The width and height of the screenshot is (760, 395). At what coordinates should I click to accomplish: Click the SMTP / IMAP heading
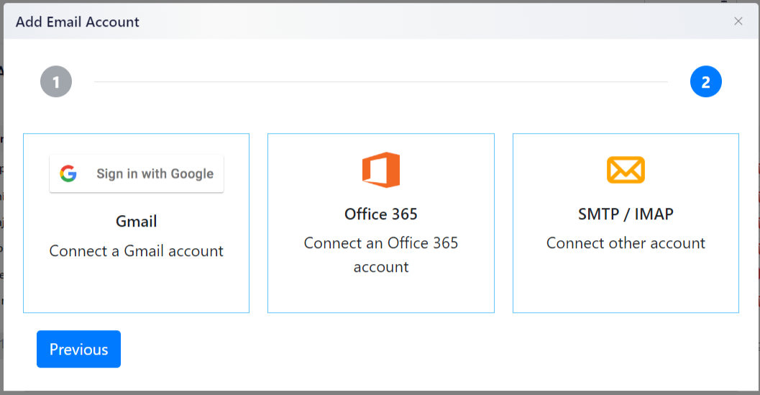(x=626, y=214)
